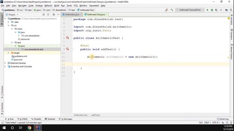Open the Run tool window button

(x=10, y=119)
